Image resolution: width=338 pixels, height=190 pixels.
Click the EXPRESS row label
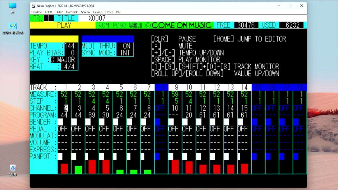[43, 150]
